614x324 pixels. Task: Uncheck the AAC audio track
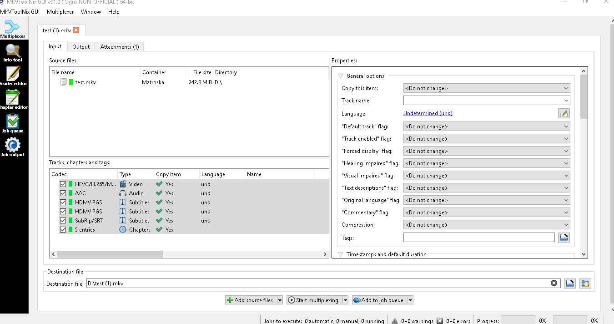pyautogui.click(x=63, y=193)
